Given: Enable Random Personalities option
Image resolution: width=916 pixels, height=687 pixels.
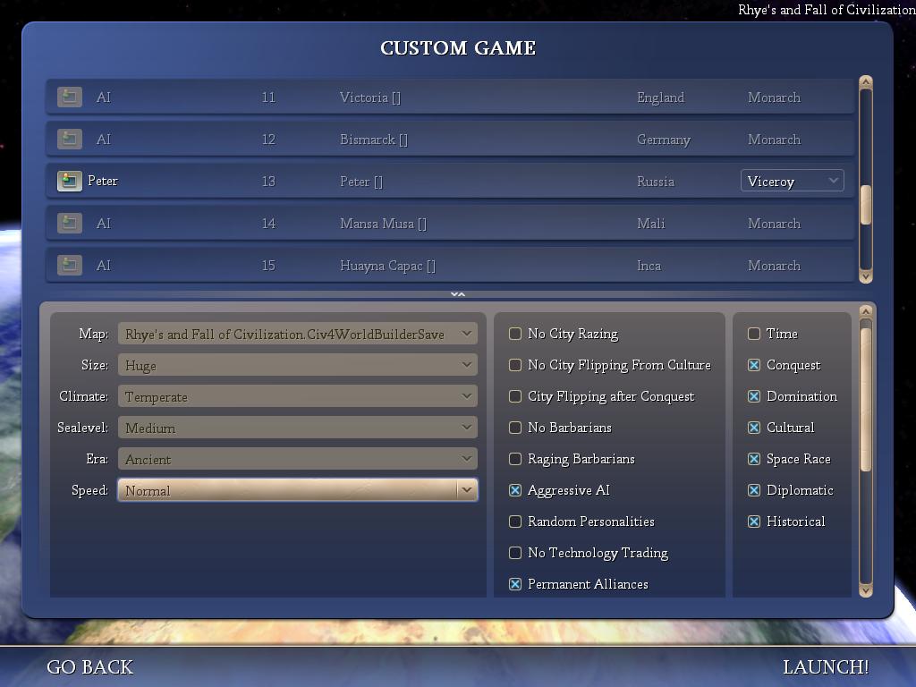Looking at the screenshot, I should (x=515, y=522).
